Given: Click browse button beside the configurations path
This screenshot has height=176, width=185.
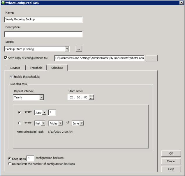Looking at the screenshot, I should pyautogui.click(x=151, y=58).
